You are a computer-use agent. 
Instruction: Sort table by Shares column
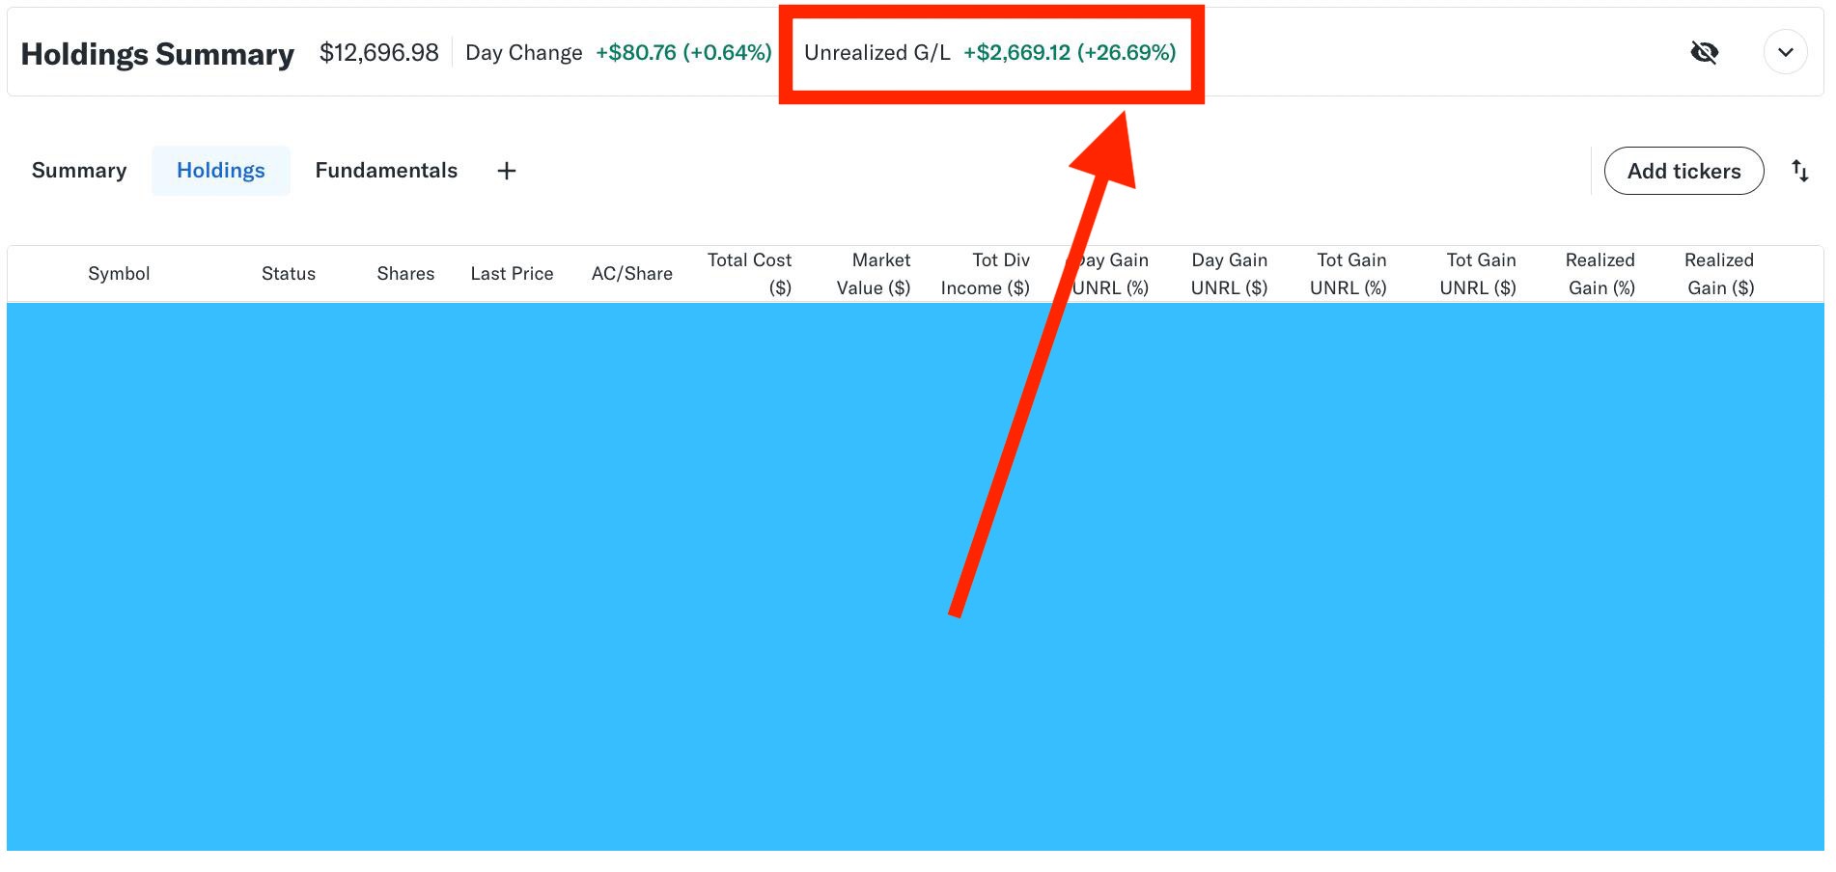click(405, 274)
